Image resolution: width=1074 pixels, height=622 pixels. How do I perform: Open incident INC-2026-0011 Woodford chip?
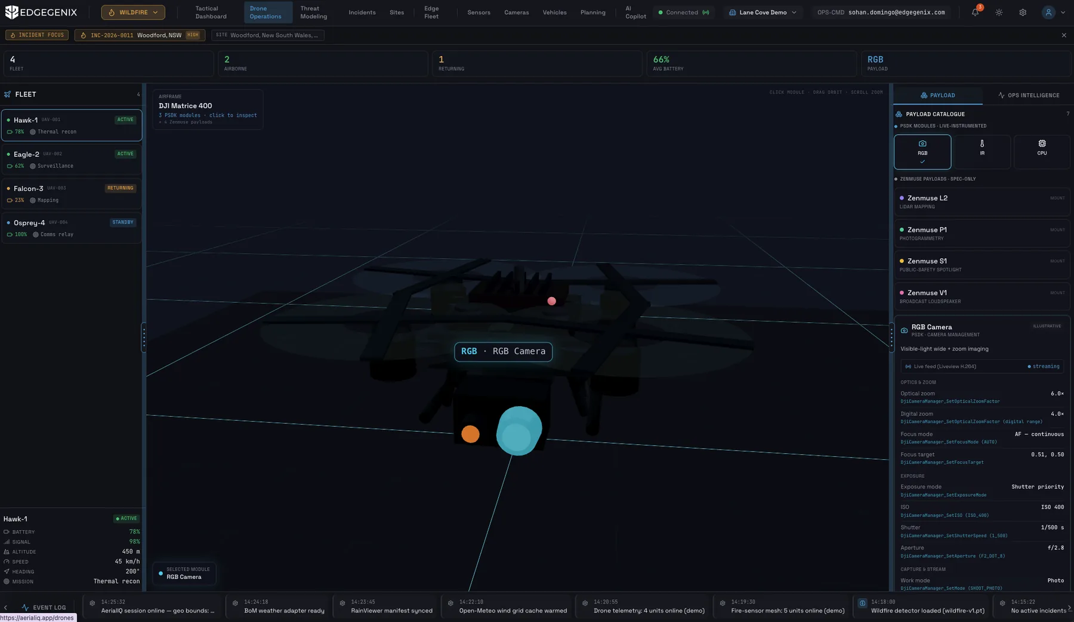(x=140, y=35)
